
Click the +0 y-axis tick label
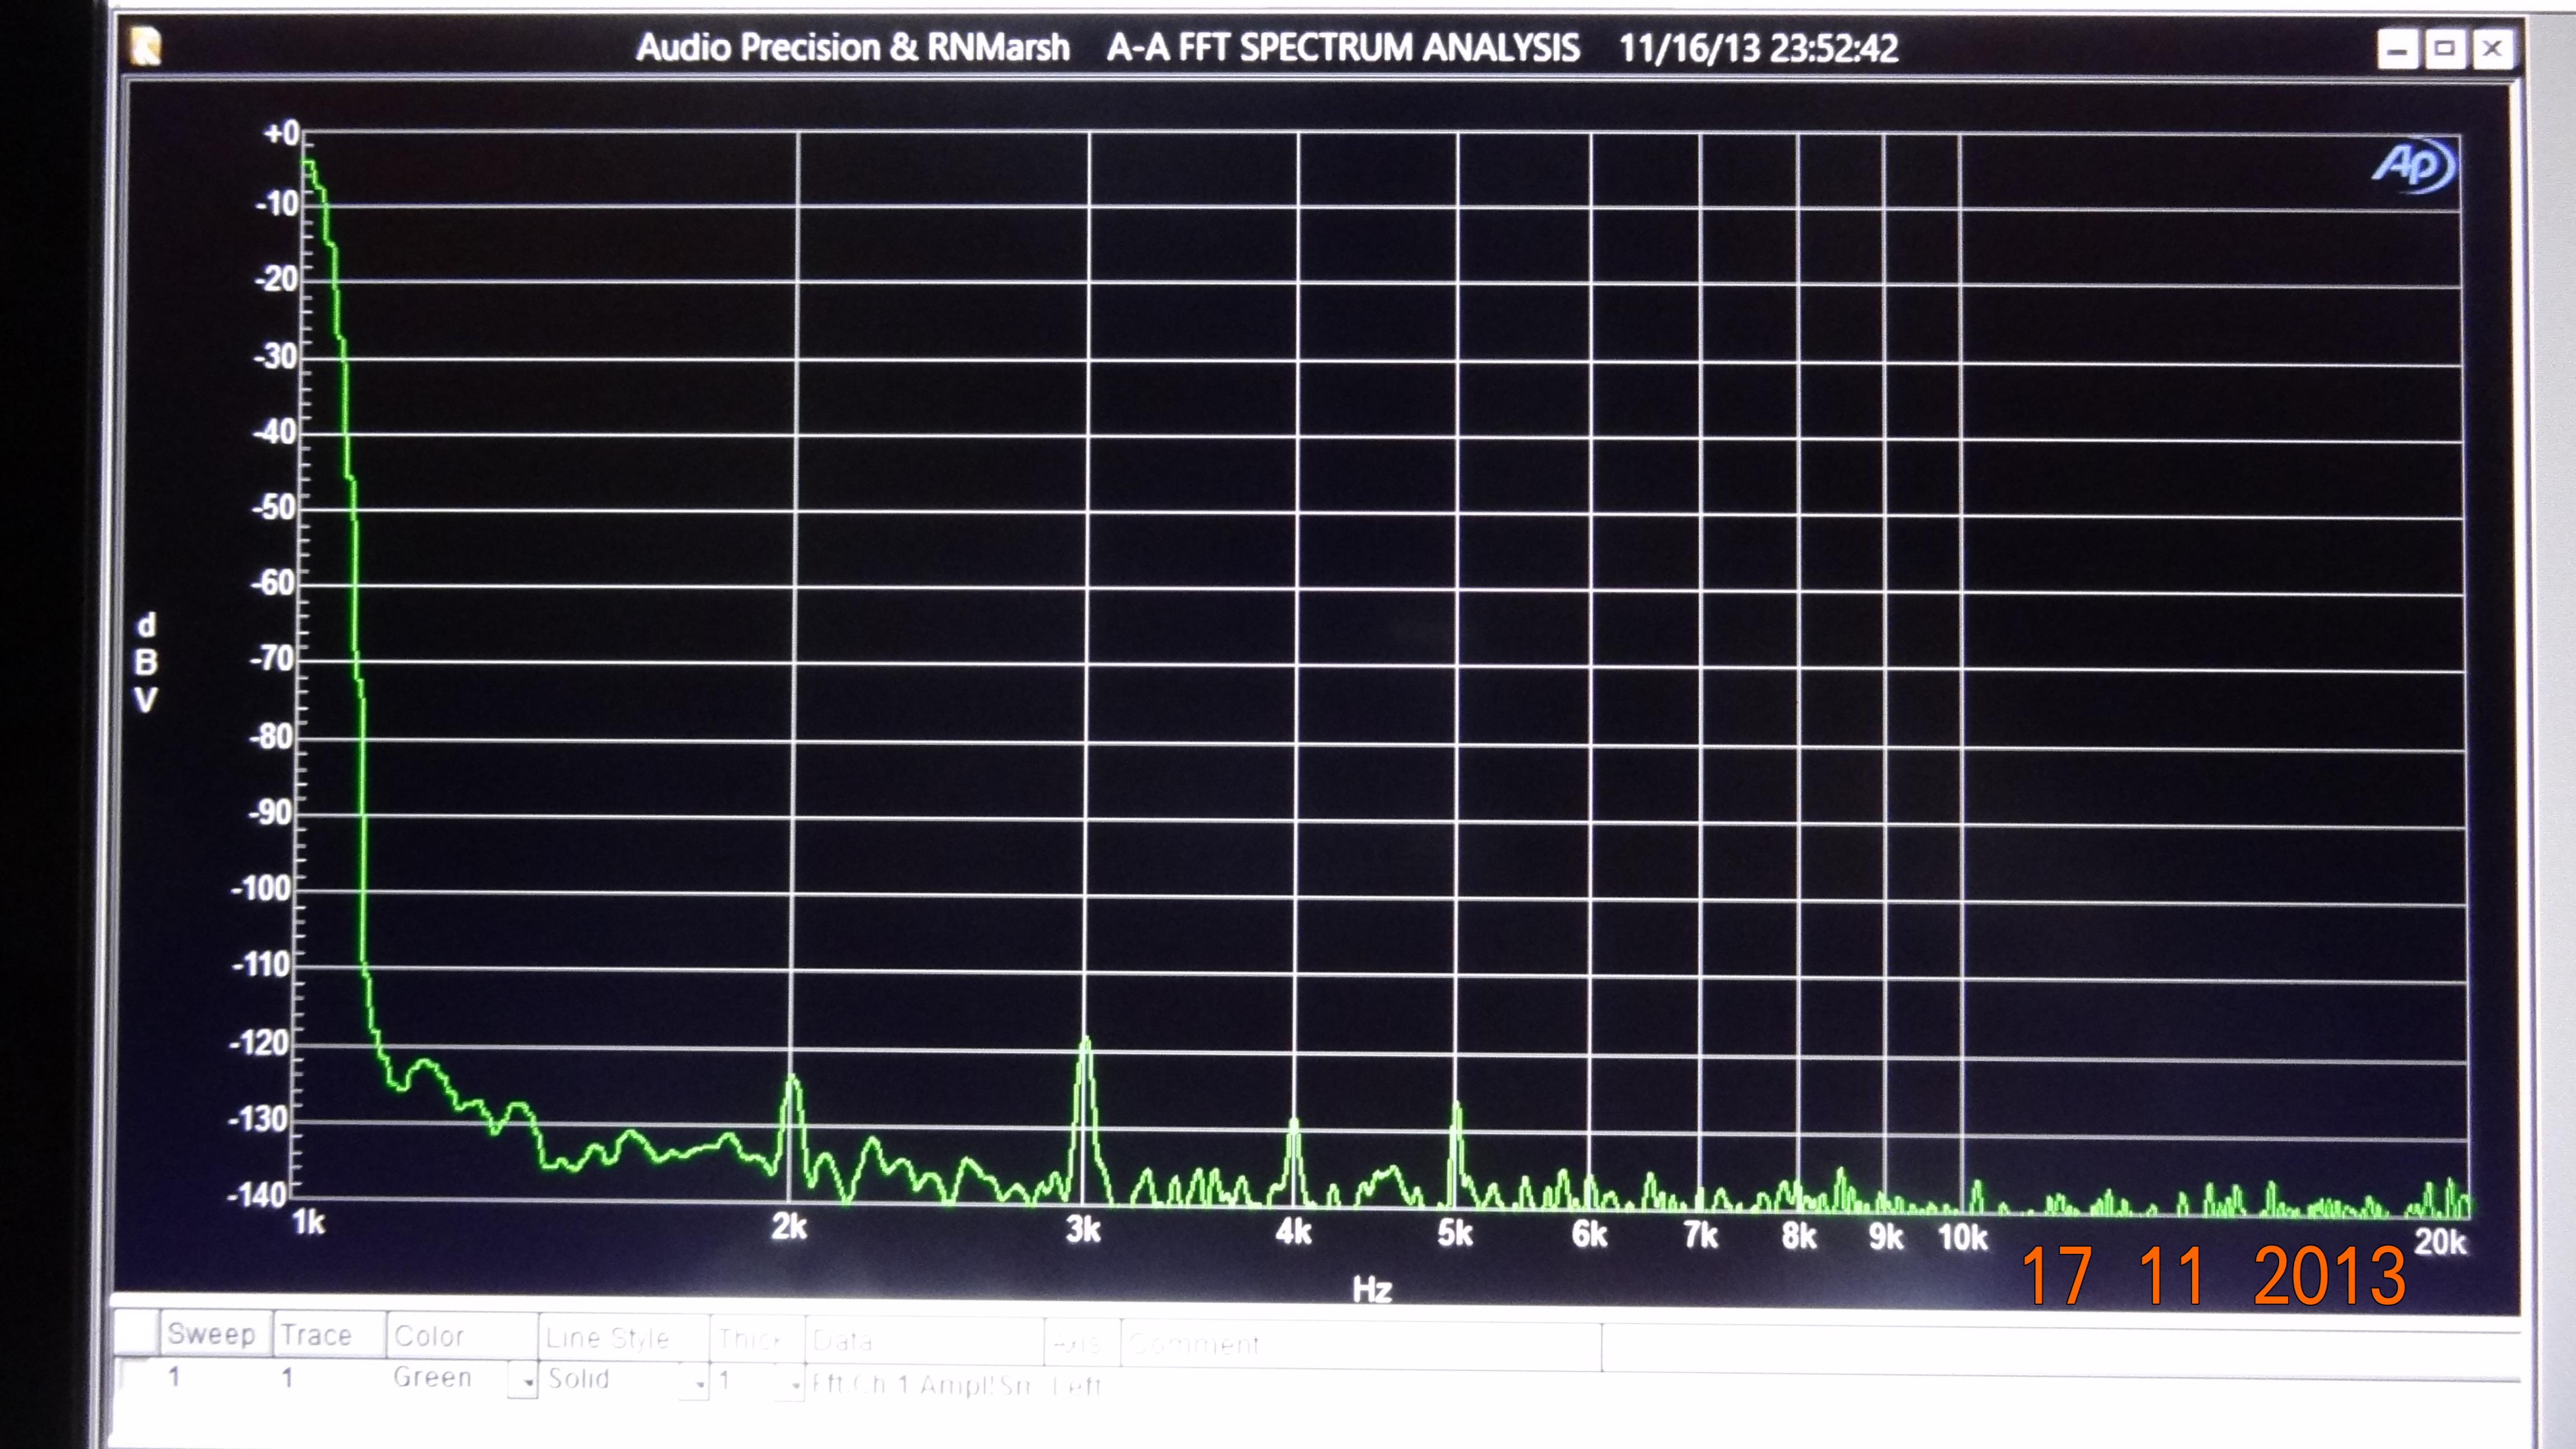281,133
